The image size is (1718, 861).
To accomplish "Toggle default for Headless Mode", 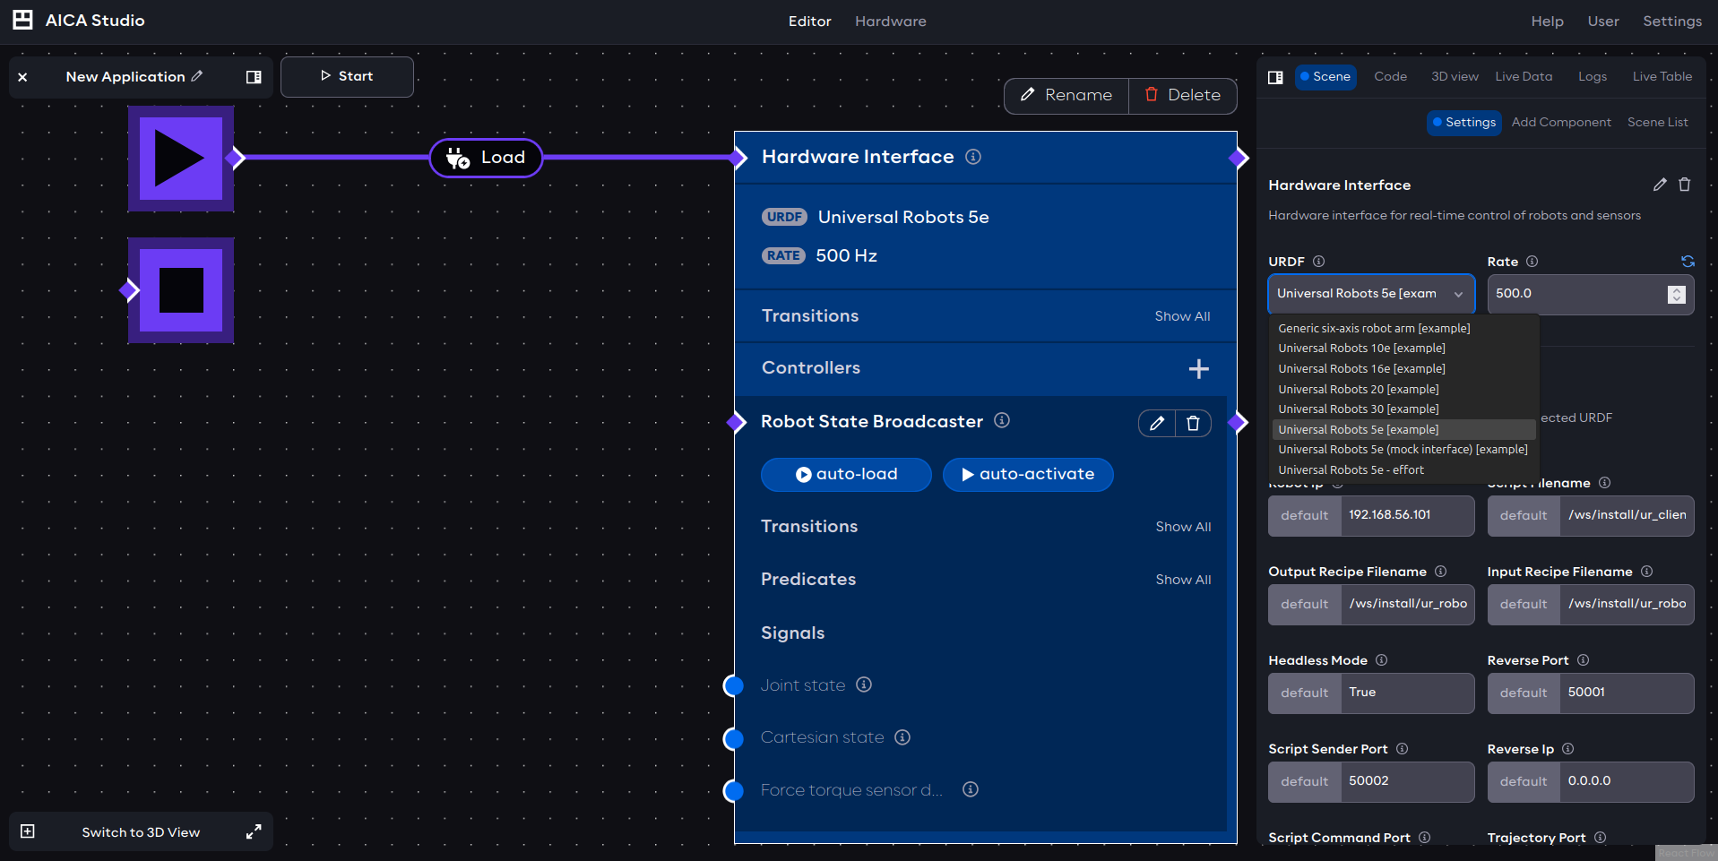I will 1305,693.
